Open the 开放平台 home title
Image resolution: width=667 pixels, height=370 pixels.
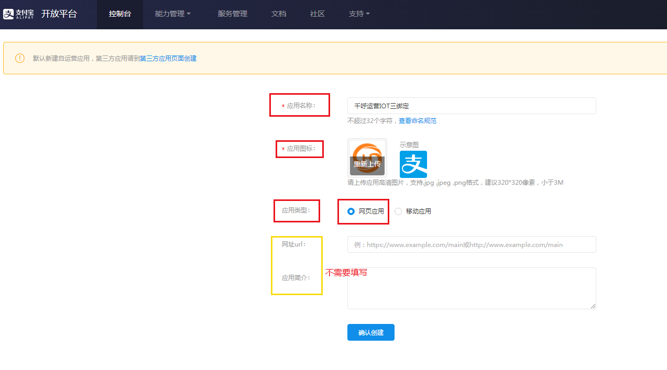click(x=59, y=14)
